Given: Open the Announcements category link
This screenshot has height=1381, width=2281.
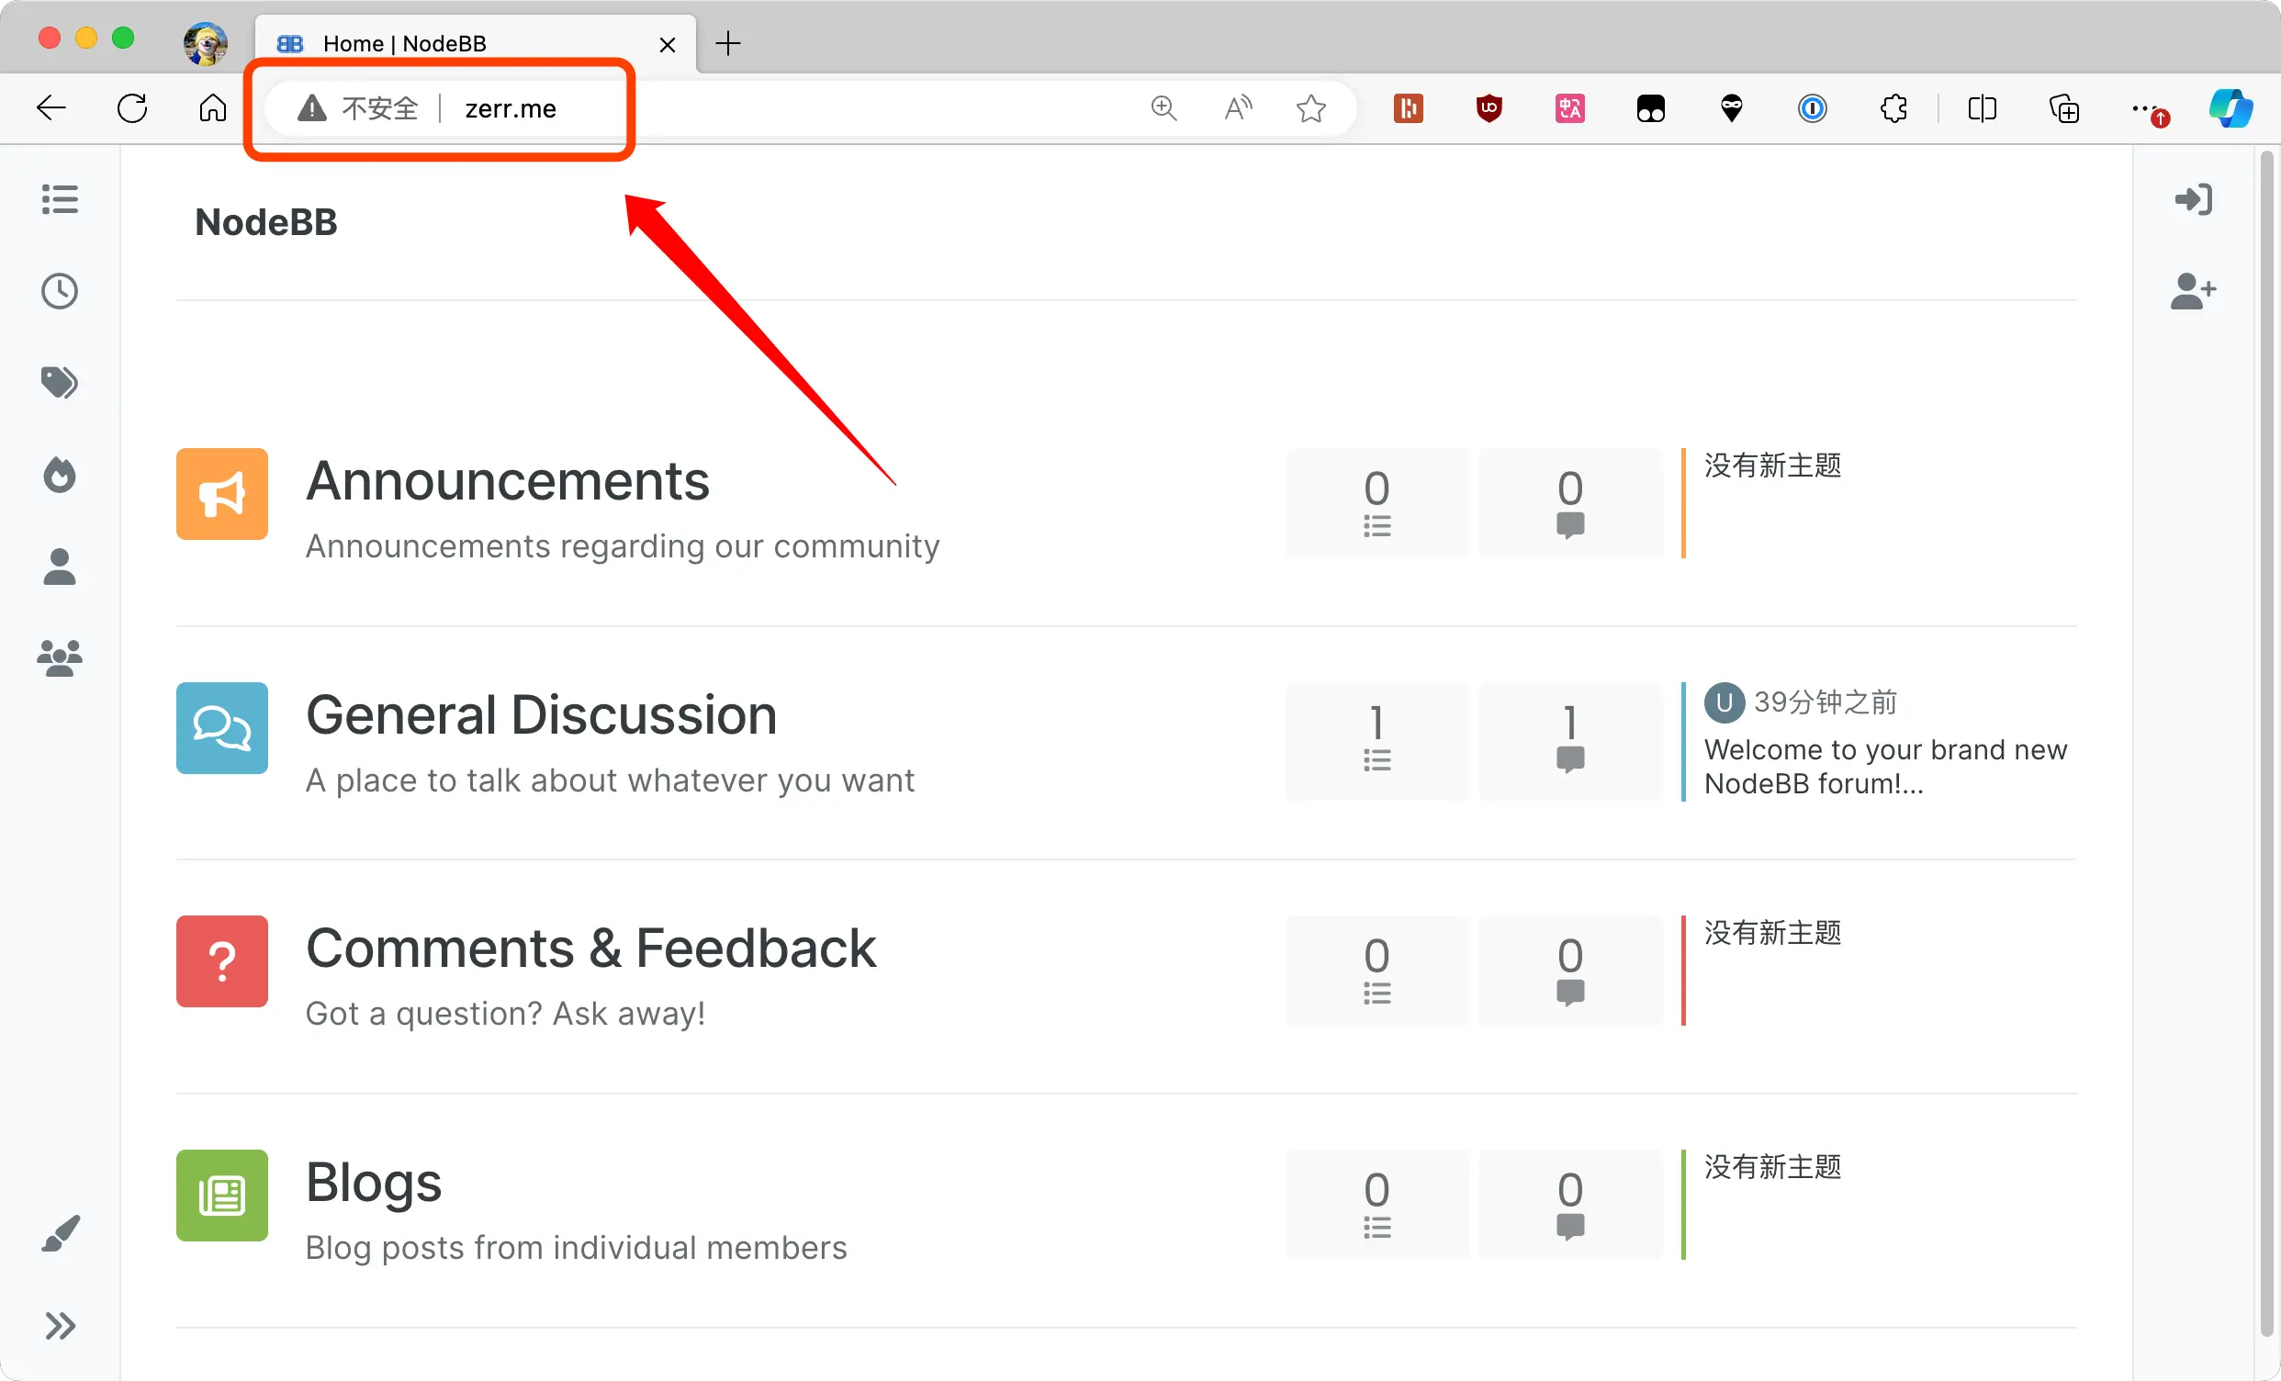Looking at the screenshot, I should [x=507, y=481].
